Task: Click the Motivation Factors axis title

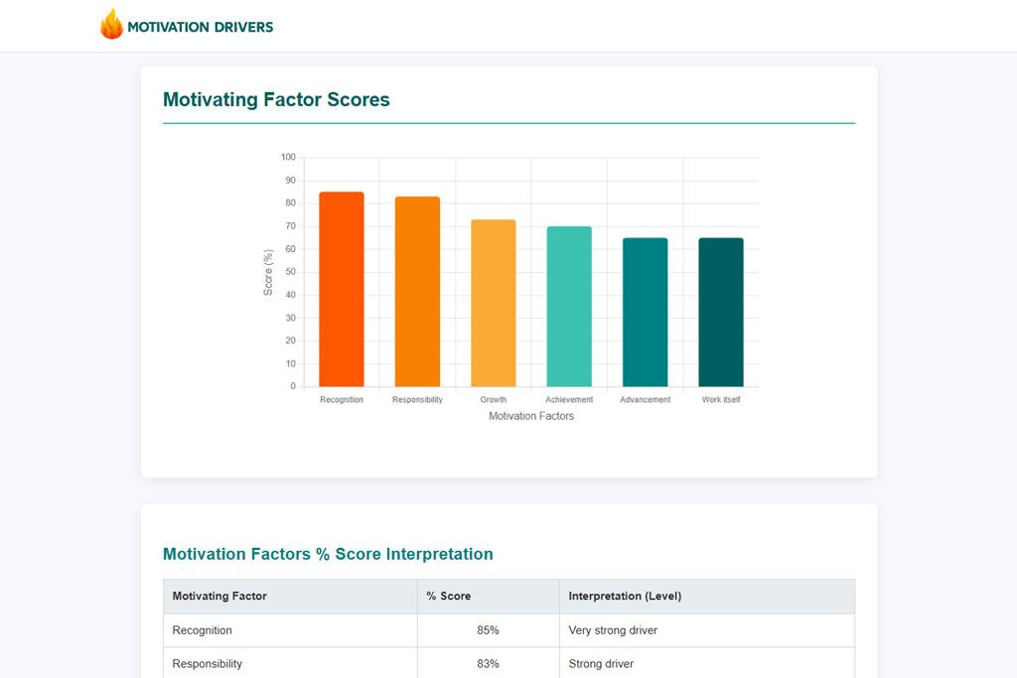Action: (x=530, y=416)
